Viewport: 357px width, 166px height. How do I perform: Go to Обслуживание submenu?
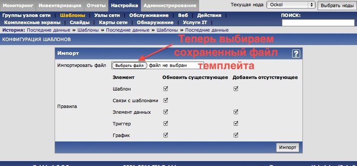click(149, 16)
